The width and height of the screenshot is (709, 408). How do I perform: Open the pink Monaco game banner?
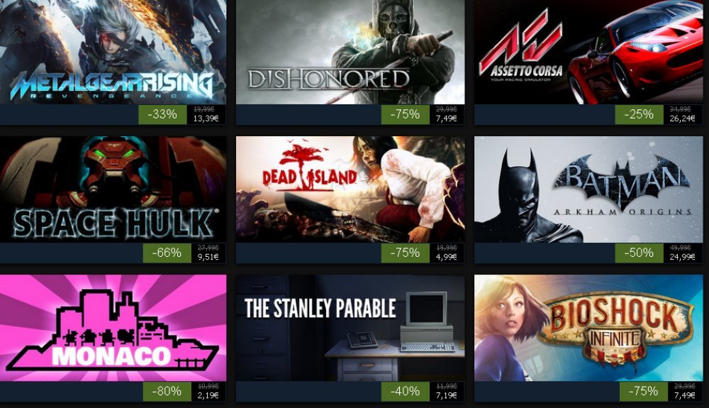point(113,328)
